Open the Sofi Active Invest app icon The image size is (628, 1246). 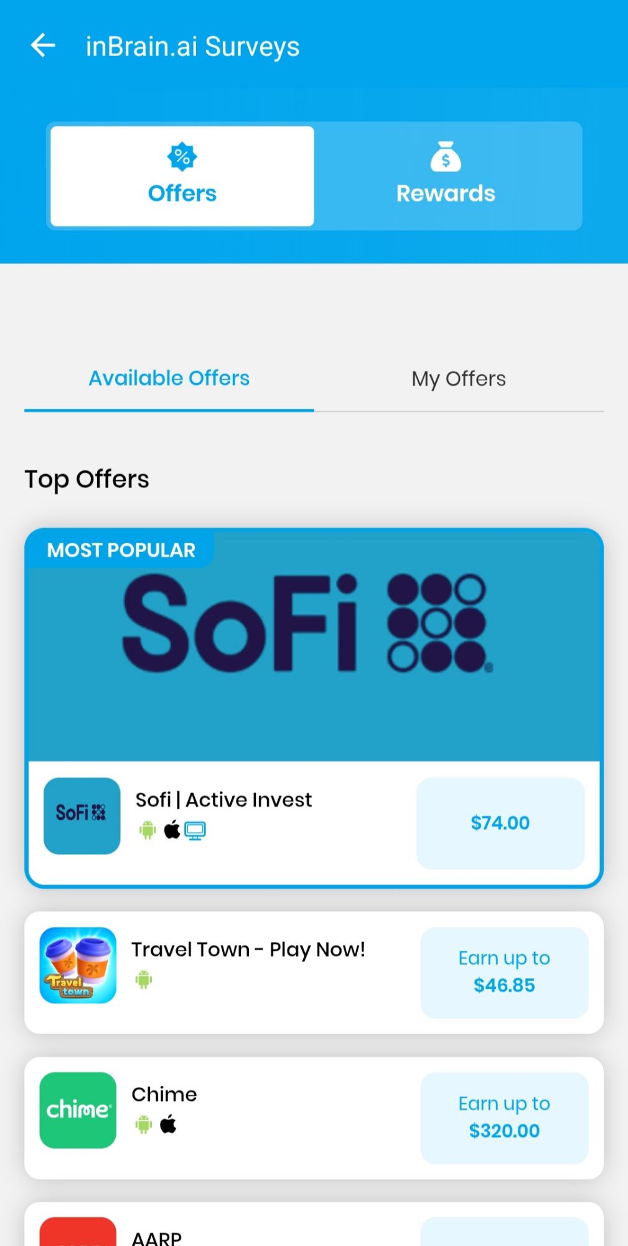pos(82,816)
